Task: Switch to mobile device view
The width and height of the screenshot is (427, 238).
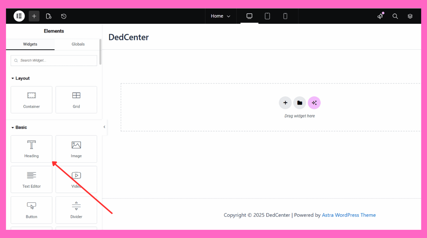Action: 285,16
